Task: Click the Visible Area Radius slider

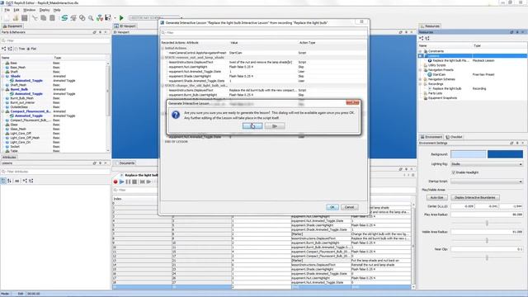Action: 487,240
